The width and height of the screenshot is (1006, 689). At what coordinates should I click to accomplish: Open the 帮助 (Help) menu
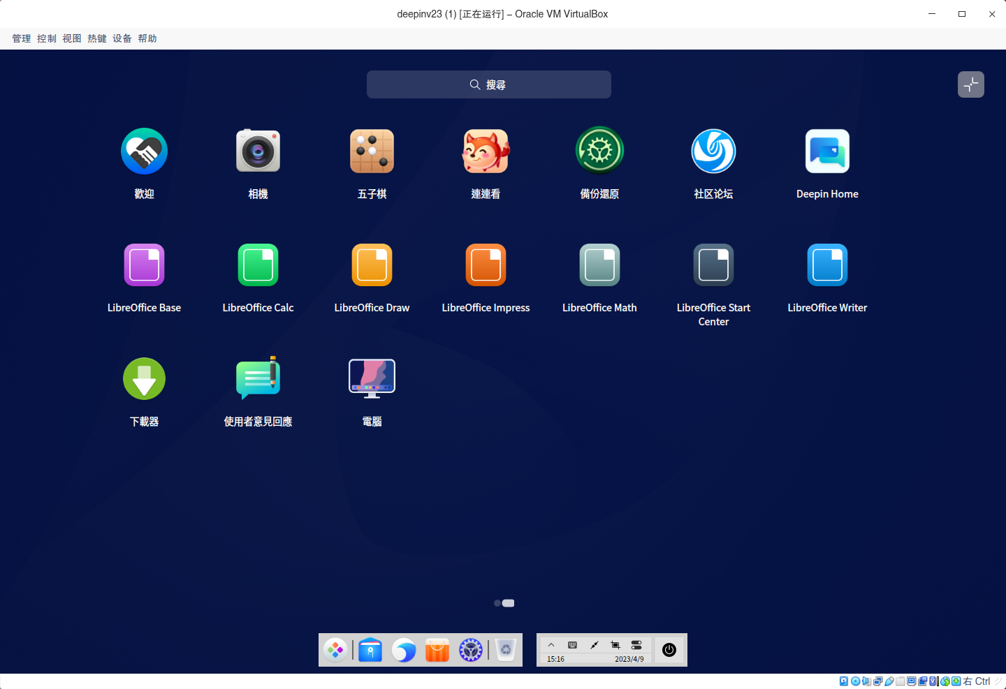[147, 38]
